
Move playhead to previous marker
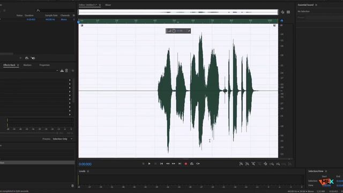(x=161, y=164)
